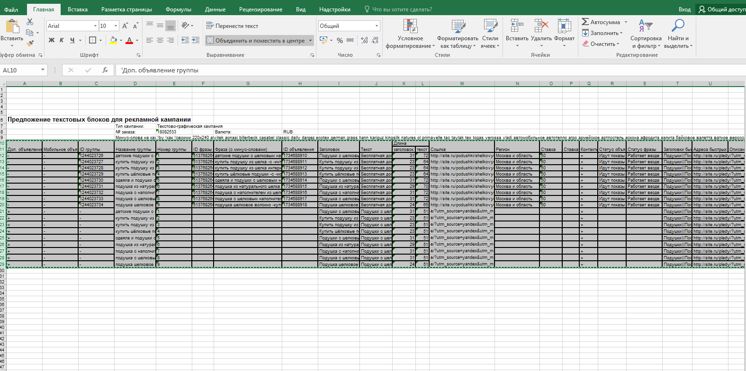This screenshot has height=371, width=746.
Task: Click Объединить и поместить в центре
Action: tap(256, 41)
